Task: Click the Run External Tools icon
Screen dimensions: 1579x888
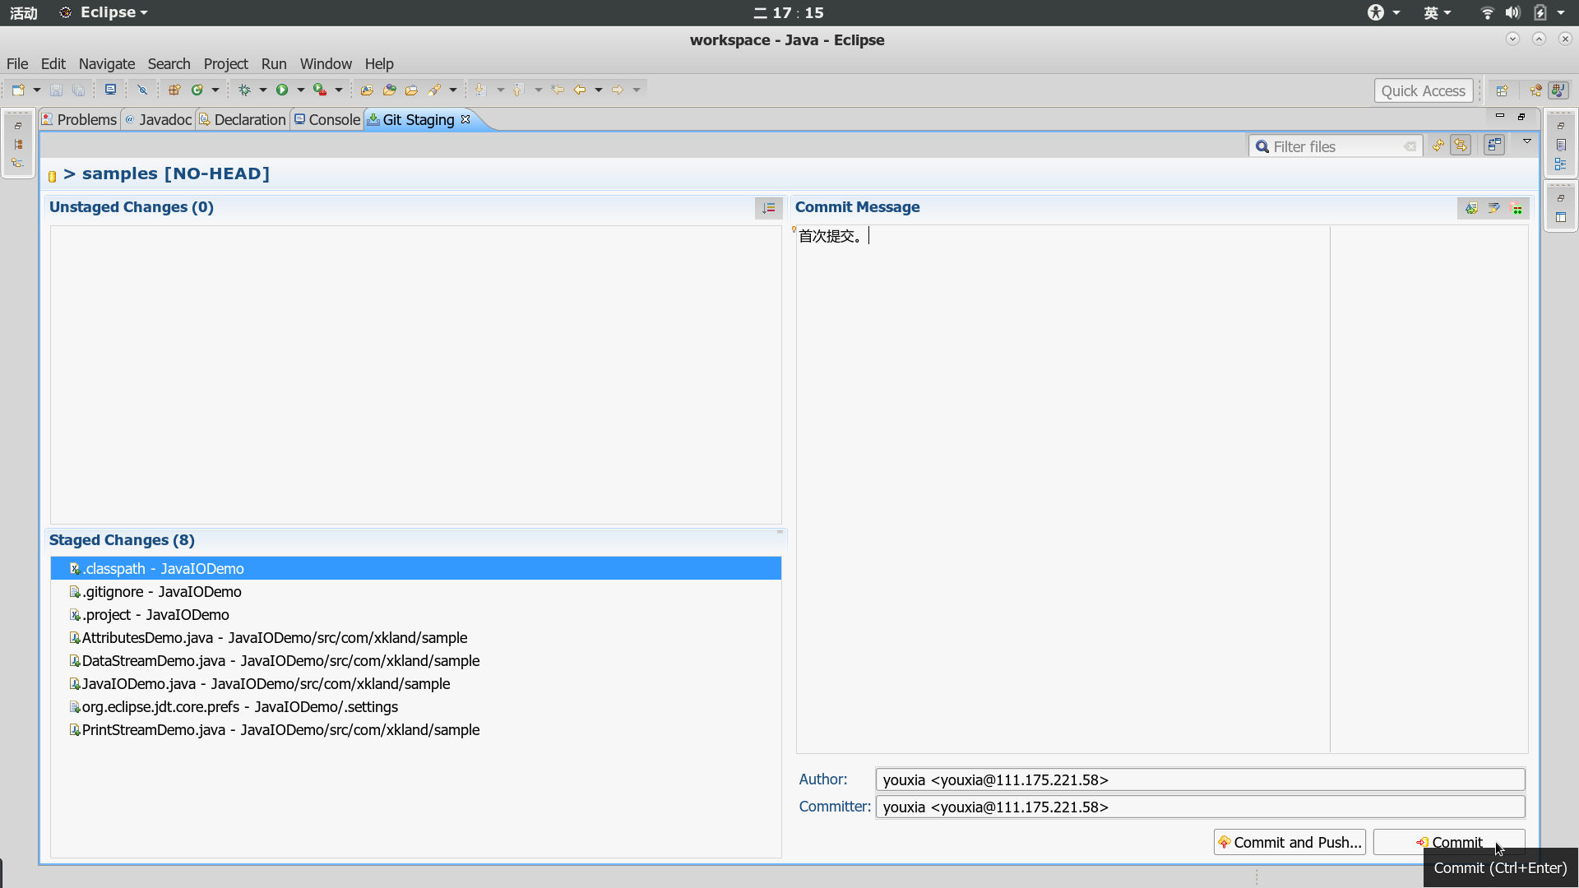Action: [320, 90]
